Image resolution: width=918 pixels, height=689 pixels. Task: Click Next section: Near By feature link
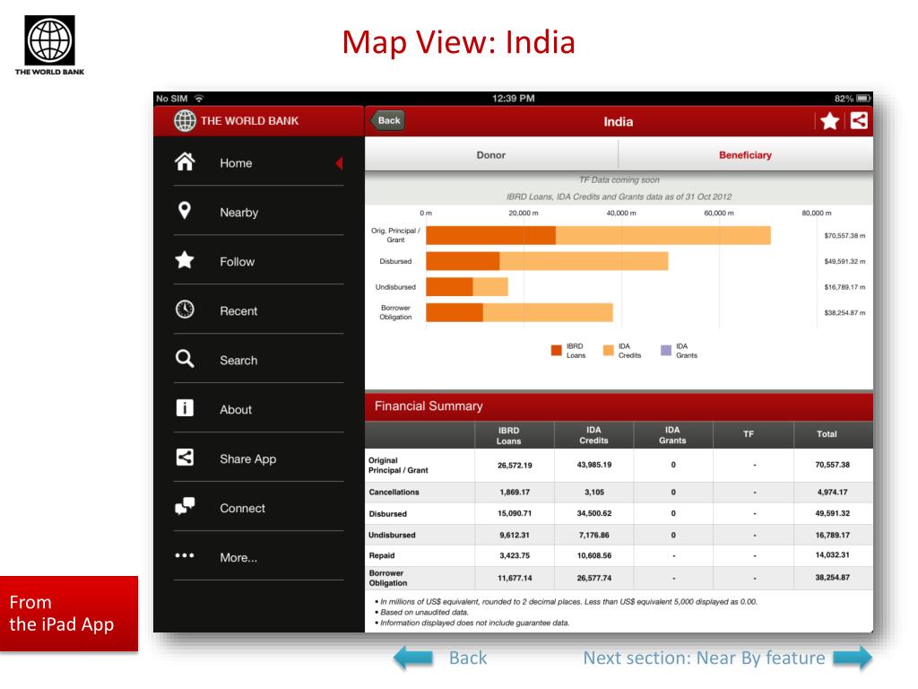point(704,658)
